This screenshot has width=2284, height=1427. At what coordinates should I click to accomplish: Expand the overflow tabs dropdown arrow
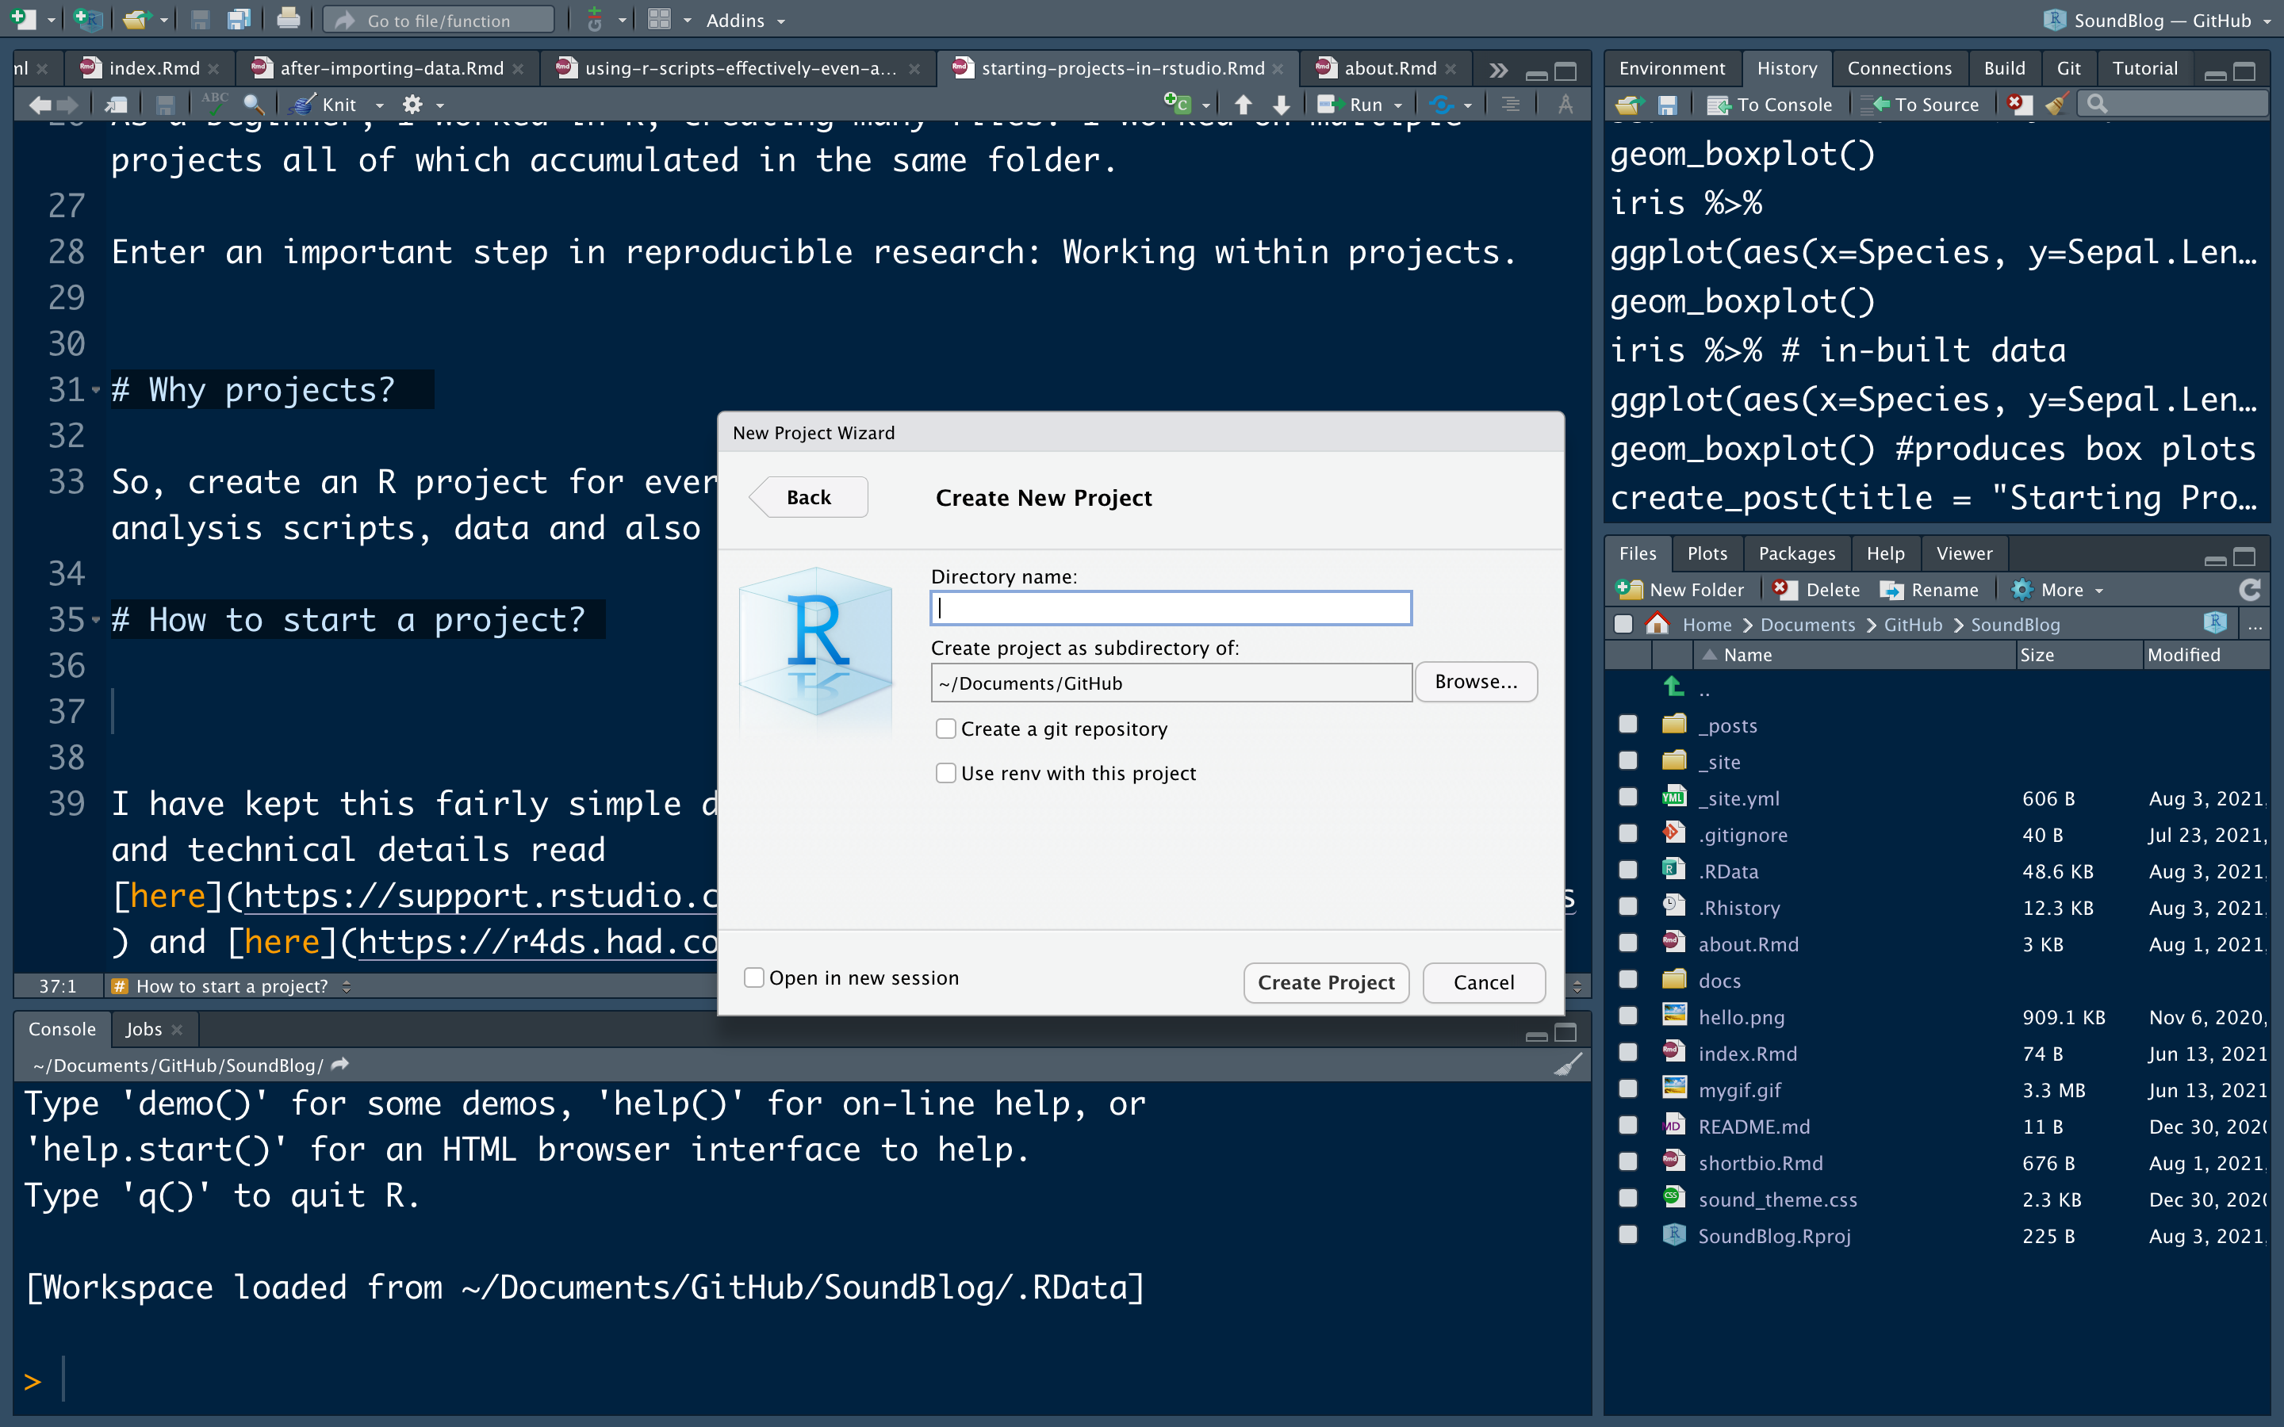tap(1496, 67)
